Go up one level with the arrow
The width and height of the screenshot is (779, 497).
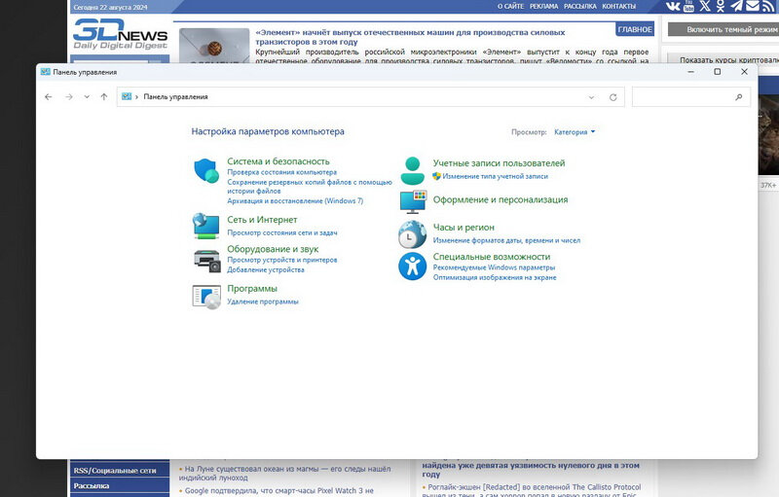[x=104, y=96]
